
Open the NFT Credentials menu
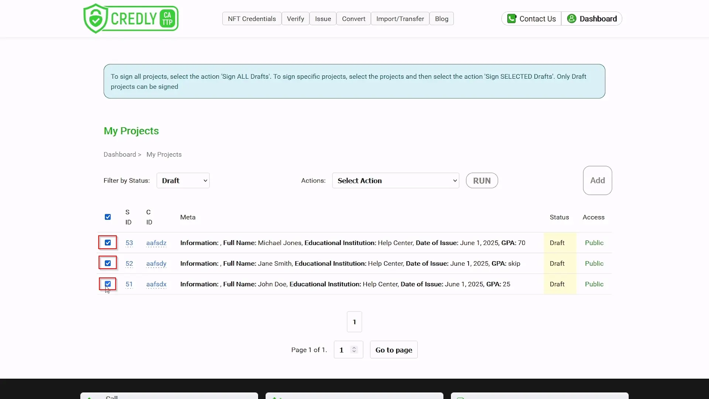(x=252, y=19)
